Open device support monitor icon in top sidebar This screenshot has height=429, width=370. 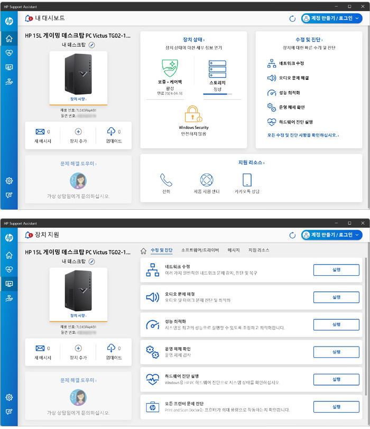[x=9, y=67]
